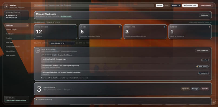This screenshot has height=107, width=218.
Task: Open the Total Promises metric card
Action: [55, 32]
